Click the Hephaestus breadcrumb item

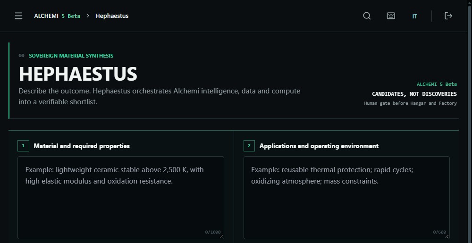(x=112, y=16)
